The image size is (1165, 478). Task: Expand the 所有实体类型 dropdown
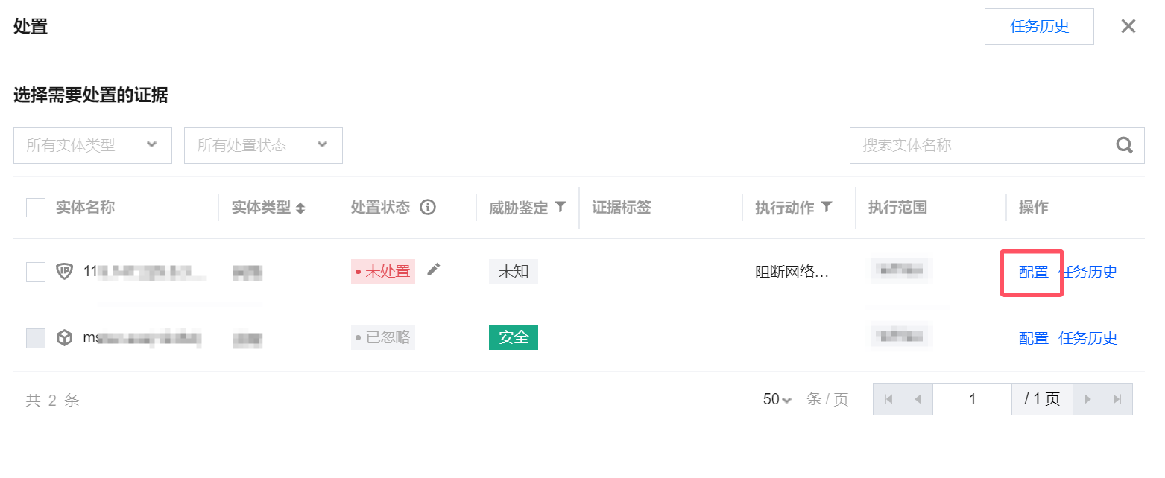[92, 145]
